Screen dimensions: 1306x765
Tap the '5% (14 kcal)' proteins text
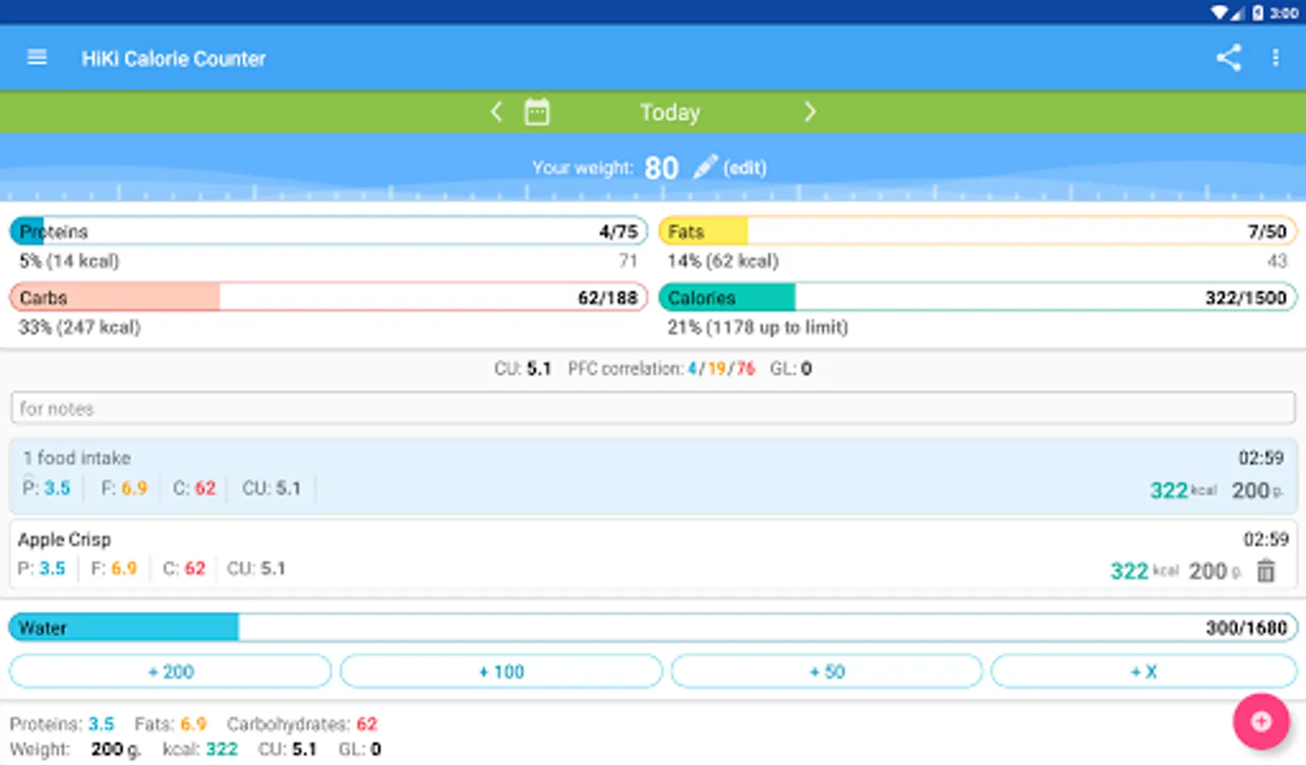point(69,261)
